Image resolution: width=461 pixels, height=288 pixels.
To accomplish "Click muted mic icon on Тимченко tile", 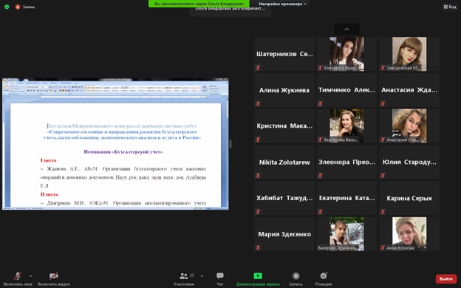I will point(320,103).
